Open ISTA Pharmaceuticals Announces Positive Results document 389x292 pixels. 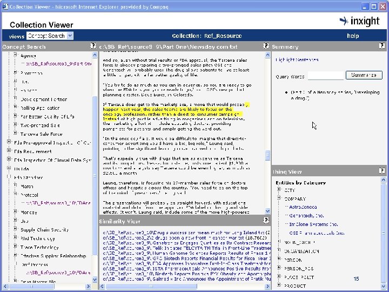(186, 269)
